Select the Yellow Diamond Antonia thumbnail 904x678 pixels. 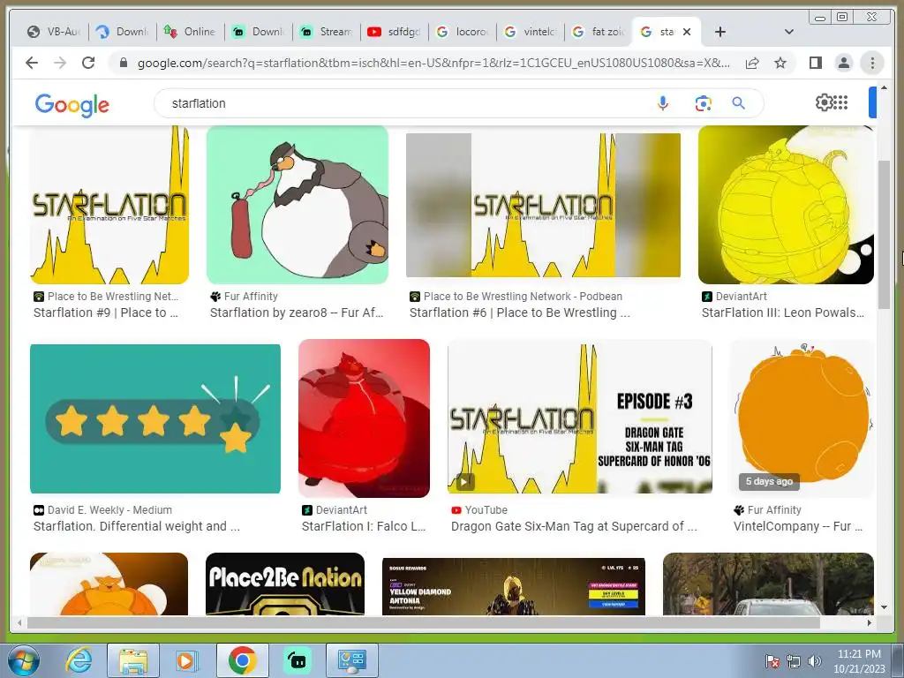point(514,586)
